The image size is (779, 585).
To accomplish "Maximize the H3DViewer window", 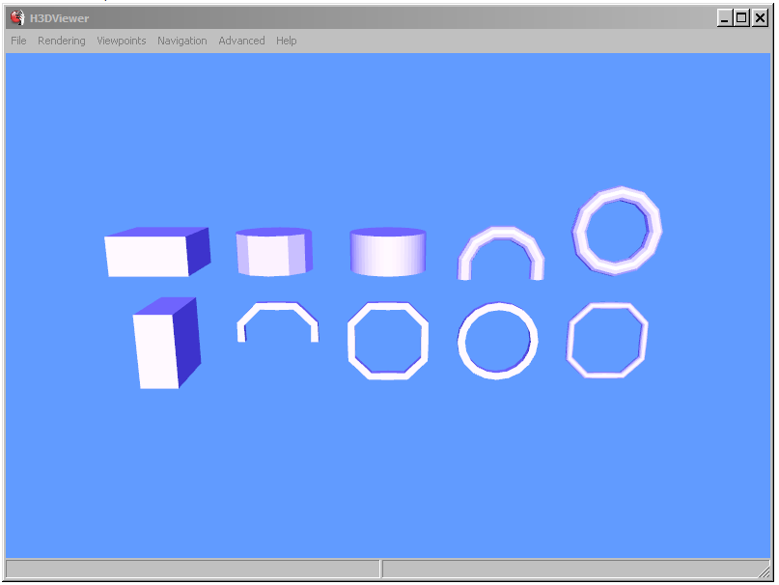I will pyautogui.click(x=741, y=17).
